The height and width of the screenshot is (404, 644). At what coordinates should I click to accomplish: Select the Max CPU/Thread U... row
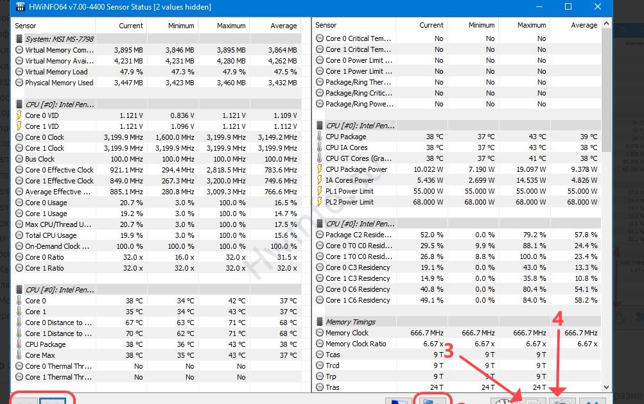click(x=158, y=224)
